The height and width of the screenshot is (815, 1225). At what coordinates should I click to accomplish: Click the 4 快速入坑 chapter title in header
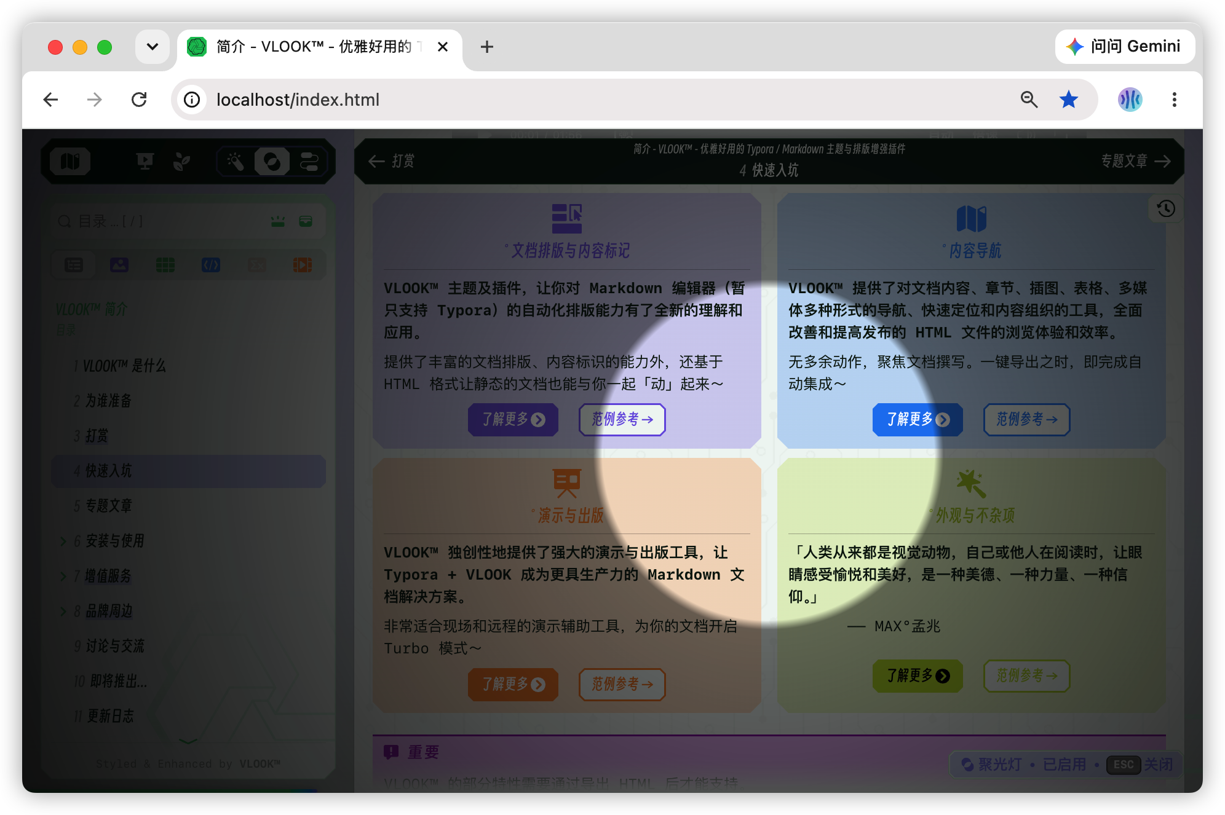coord(769,170)
